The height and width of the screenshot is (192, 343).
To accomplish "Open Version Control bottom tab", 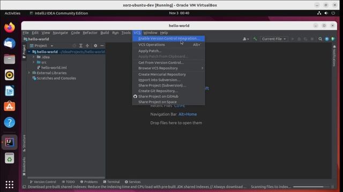I will [x=43, y=182].
